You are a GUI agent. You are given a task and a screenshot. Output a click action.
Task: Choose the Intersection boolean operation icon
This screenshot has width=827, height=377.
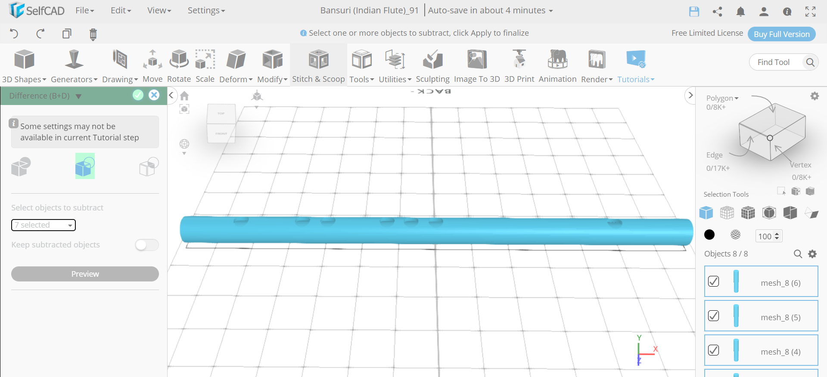click(x=149, y=167)
